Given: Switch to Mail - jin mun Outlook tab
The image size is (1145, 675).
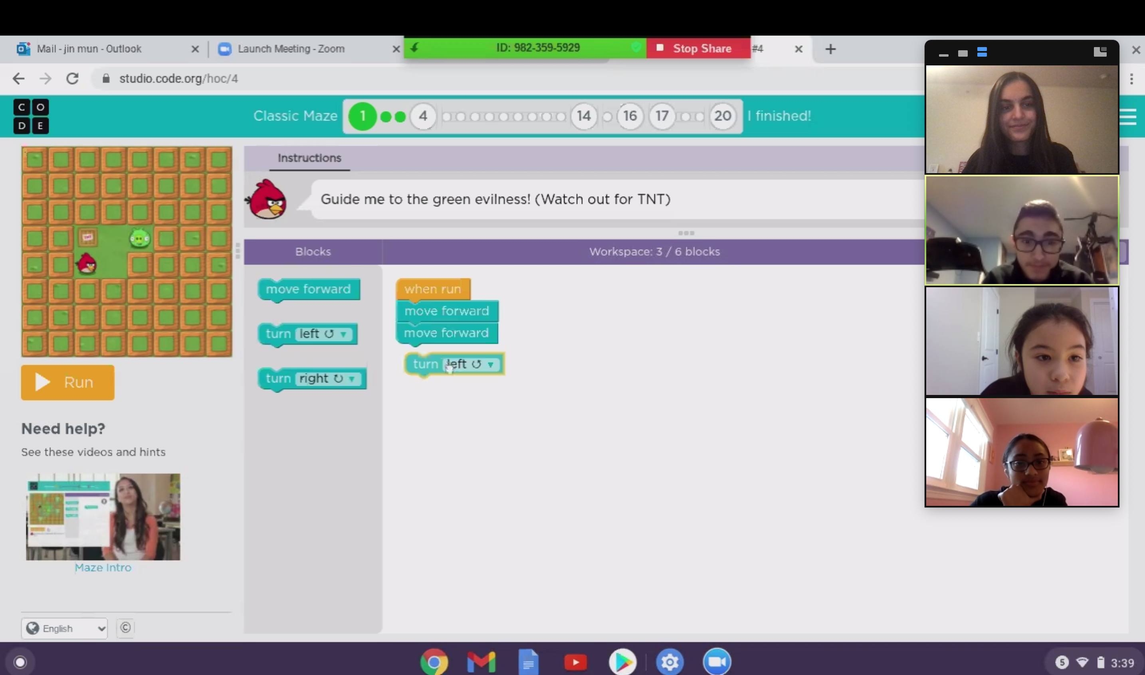Looking at the screenshot, I should [89, 49].
